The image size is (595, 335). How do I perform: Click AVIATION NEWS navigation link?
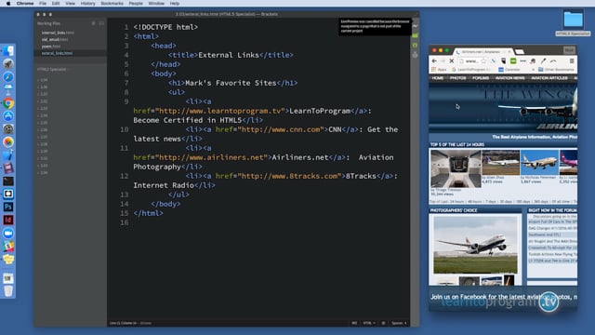pos(510,78)
